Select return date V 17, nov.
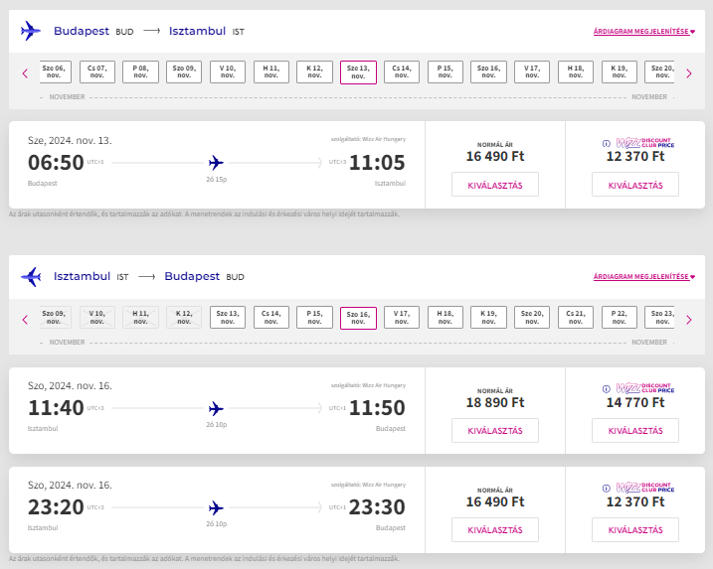 (402, 318)
